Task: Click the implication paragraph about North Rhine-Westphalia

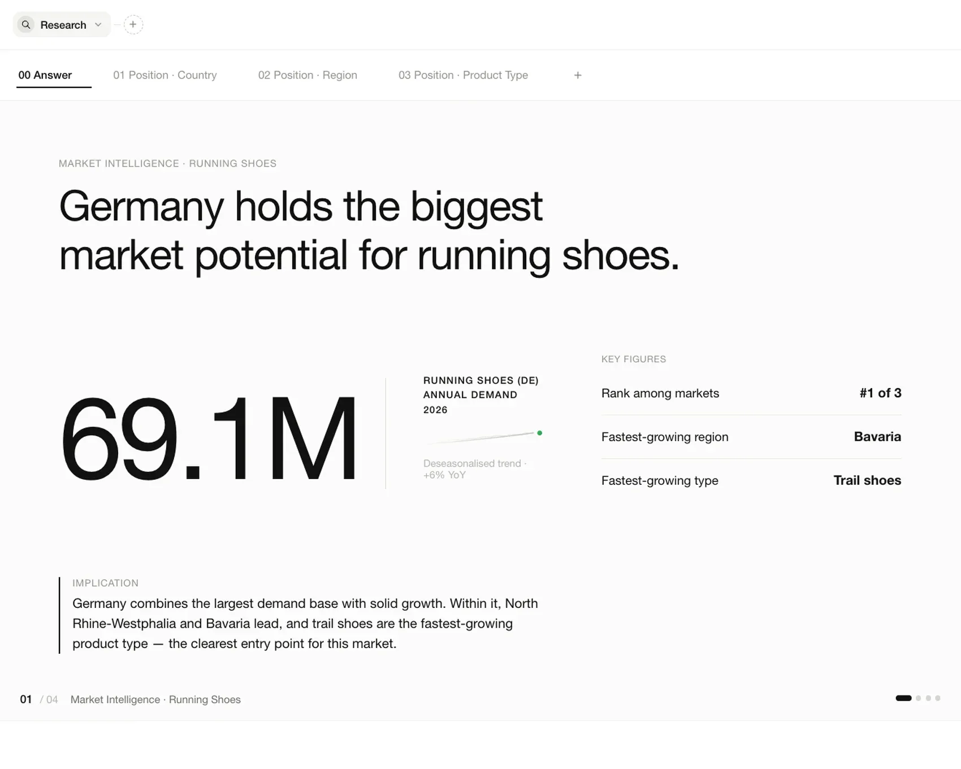Action: click(x=305, y=624)
